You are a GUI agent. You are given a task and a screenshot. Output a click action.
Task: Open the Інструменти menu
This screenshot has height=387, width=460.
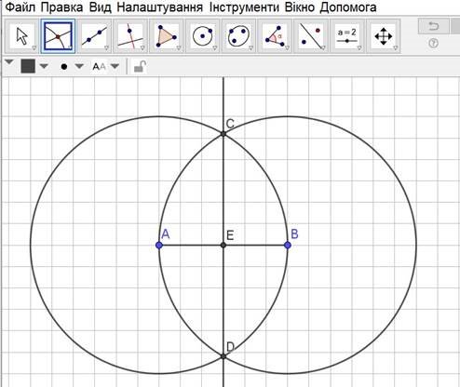coord(244,7)
